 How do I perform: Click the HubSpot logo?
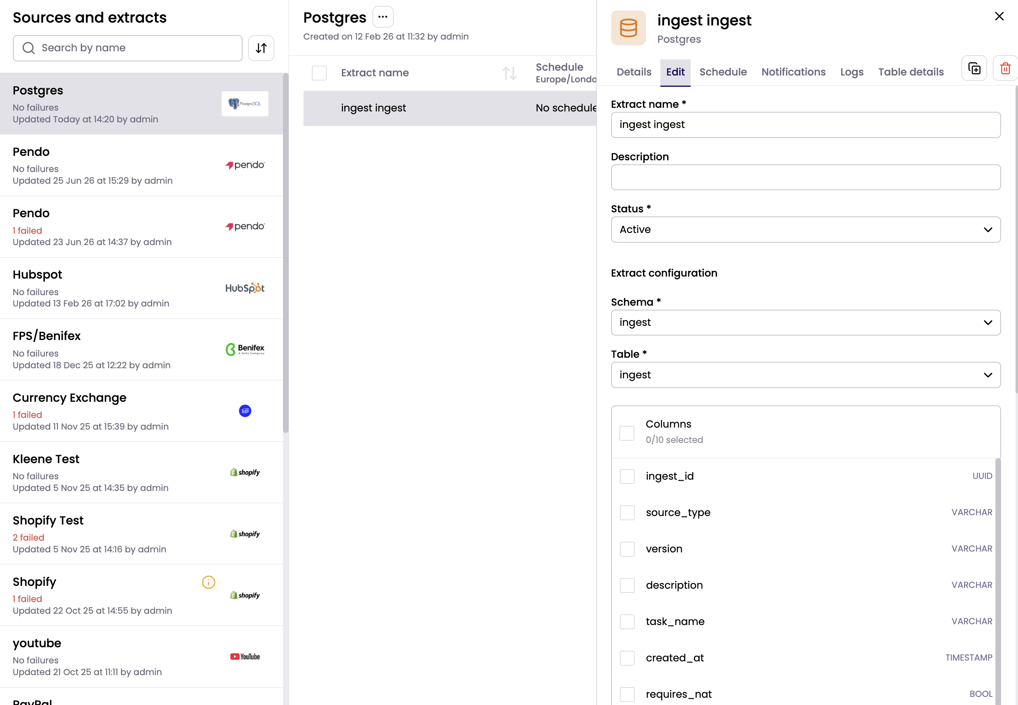coord(245,288)
